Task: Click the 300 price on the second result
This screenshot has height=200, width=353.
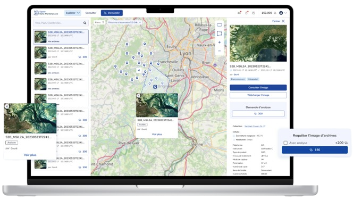Action: tap(83, 57)
